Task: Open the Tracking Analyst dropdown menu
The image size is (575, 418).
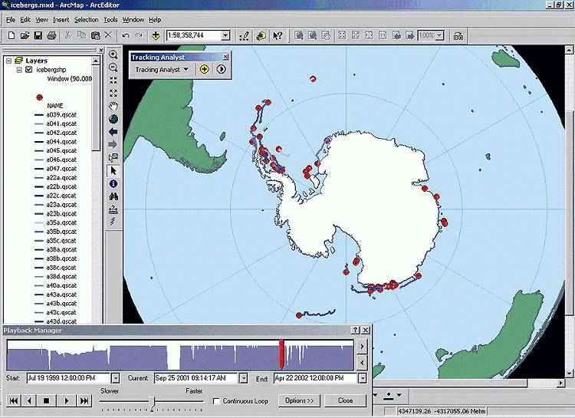Action: pos(161,69)
